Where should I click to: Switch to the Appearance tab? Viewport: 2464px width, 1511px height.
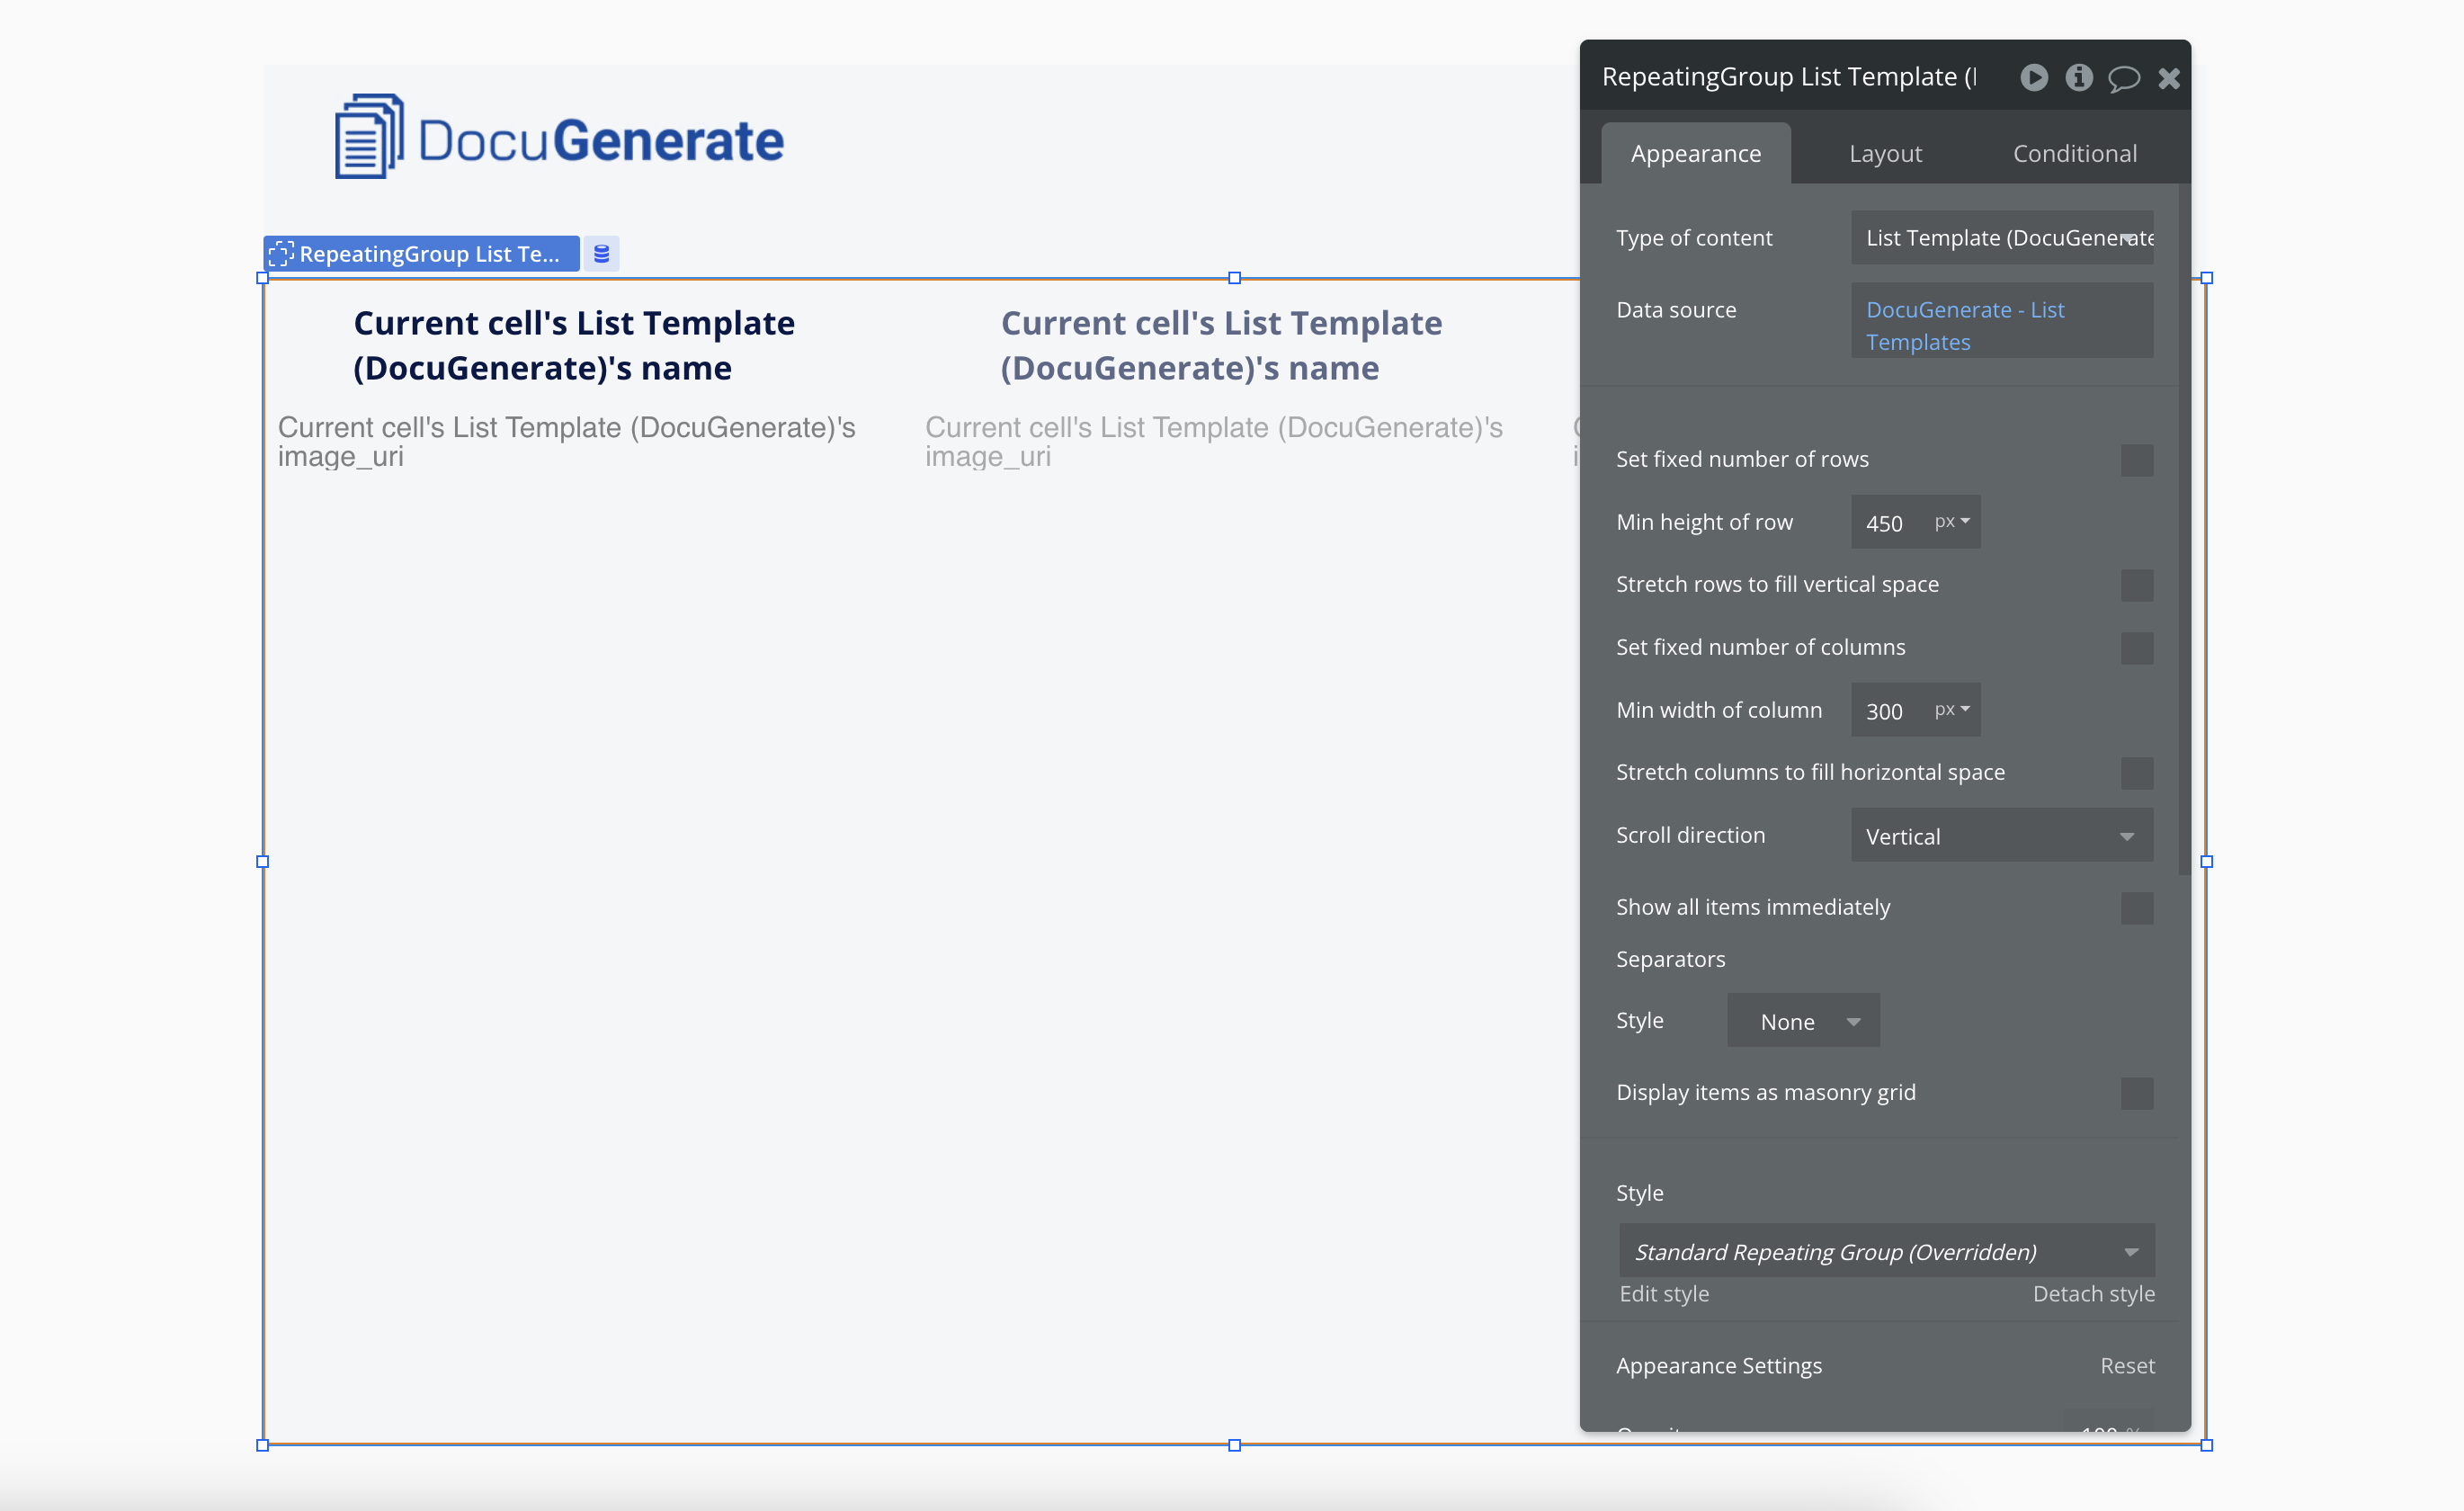coord(1695,153)
